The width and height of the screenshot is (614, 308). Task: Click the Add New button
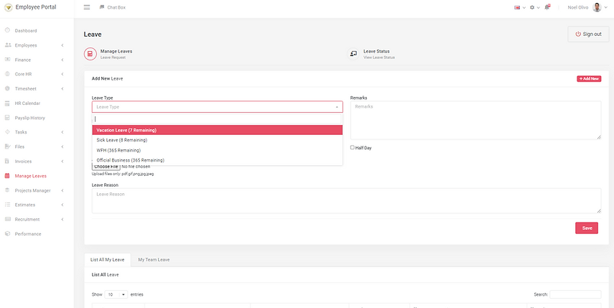589,79
